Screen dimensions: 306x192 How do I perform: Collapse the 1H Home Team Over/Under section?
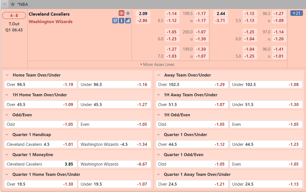7,95
